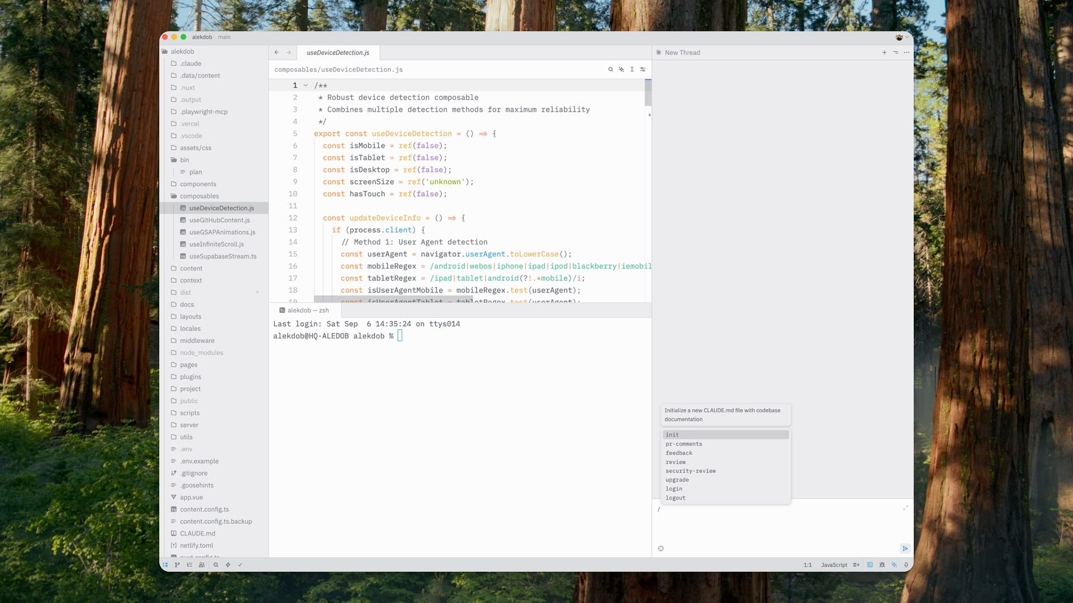Choose security-review slash command
Viewport: 1073px width, 603px height.
click(725, 471)
